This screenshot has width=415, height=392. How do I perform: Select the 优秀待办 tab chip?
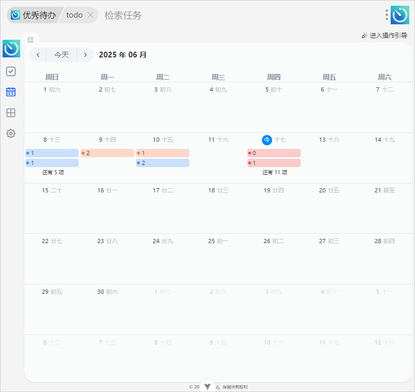[34, 15]
